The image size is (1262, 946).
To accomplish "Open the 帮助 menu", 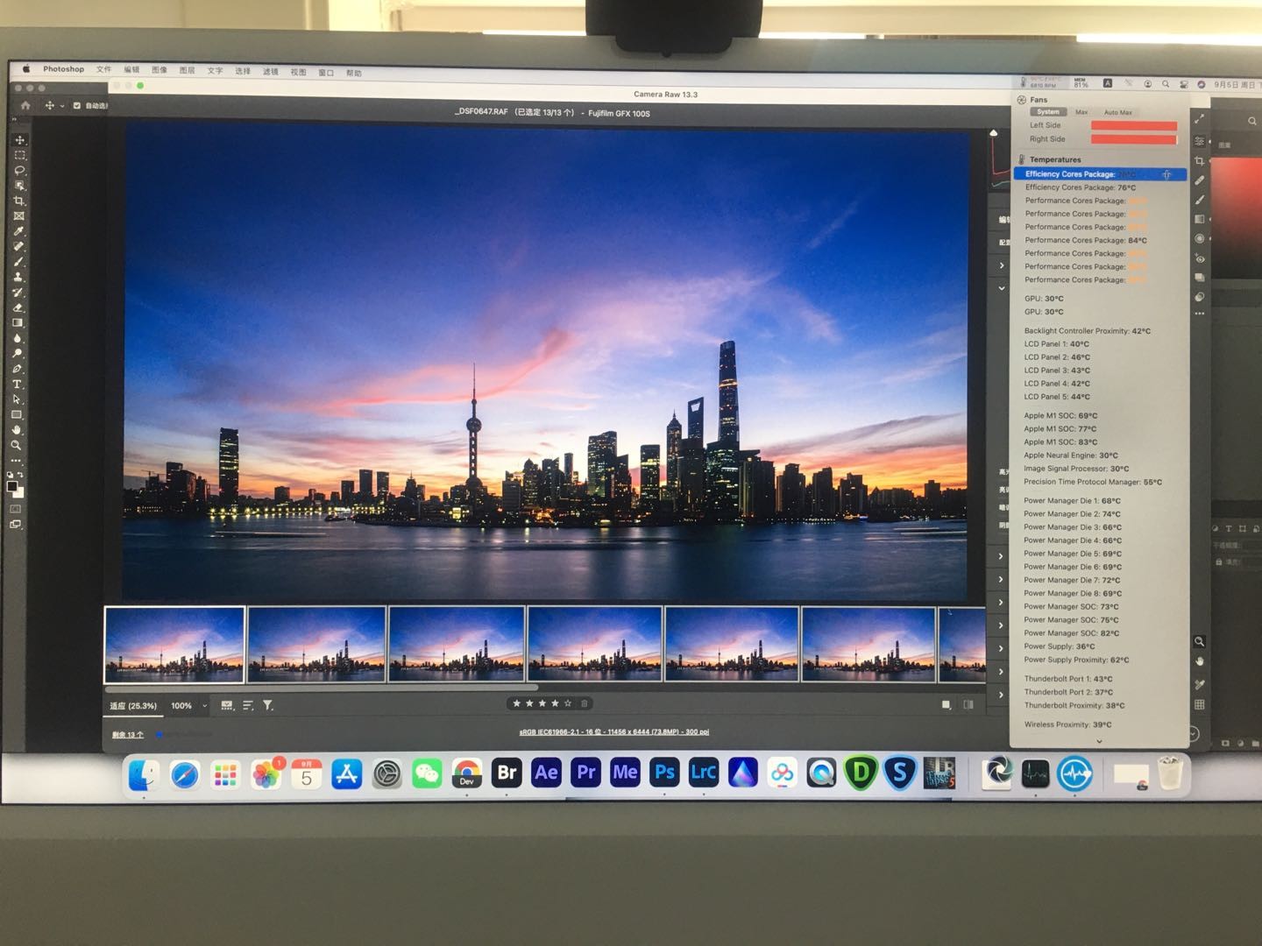I will [353, 73].
